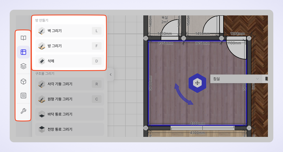Select the floor plan layout sidebar icon

coord(23,52)
